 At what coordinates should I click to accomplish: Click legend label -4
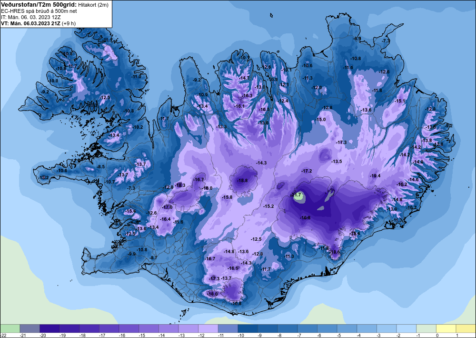click(x=358, y=335)
